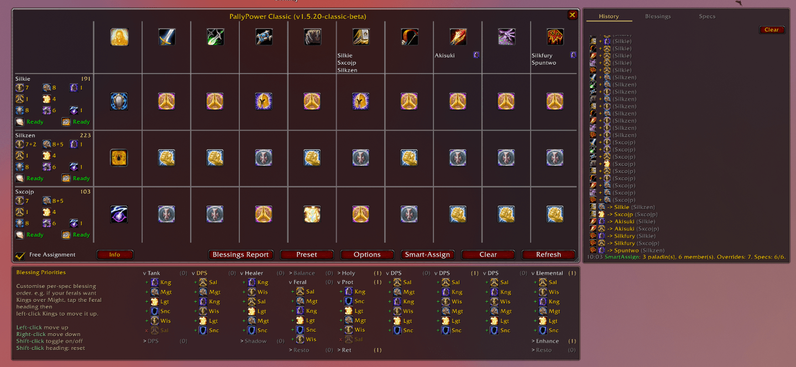
Task: Click Silkzen's aura icon in the first column
Action: click(x=119, y=158)
